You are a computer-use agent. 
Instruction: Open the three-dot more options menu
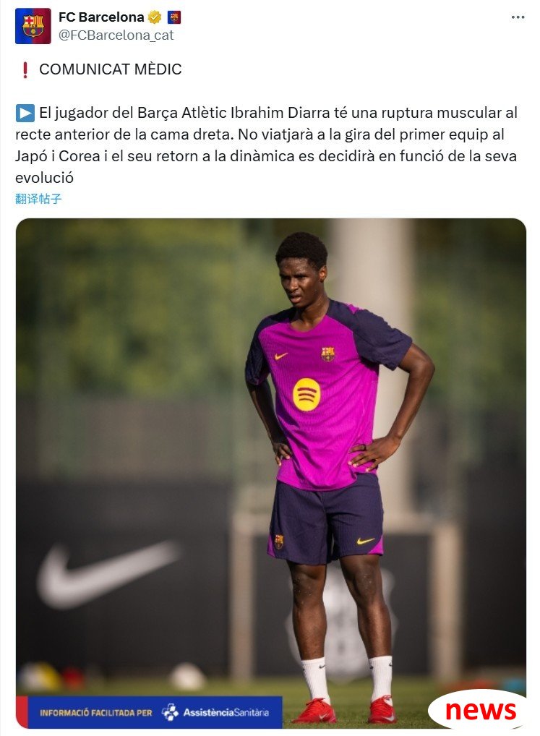(x=518, y=17)
